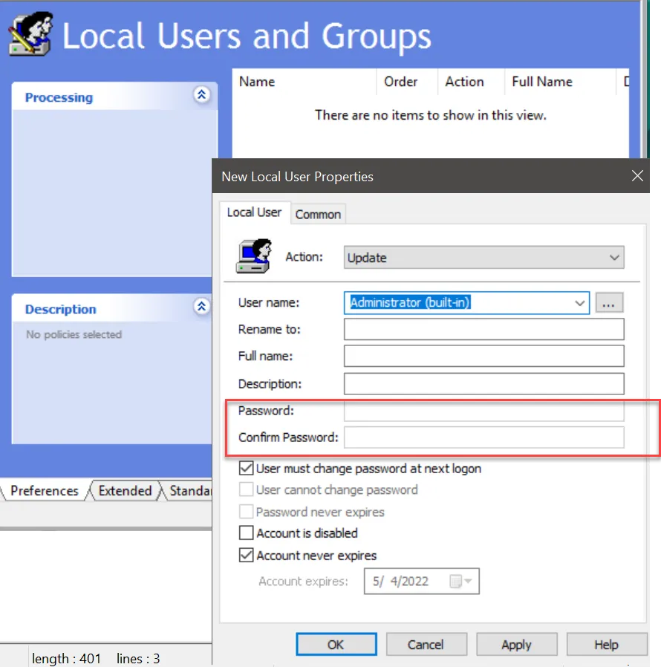Collapse the Description panel
The height and width of the screenshot is (667, 661).
click(201, 306)
